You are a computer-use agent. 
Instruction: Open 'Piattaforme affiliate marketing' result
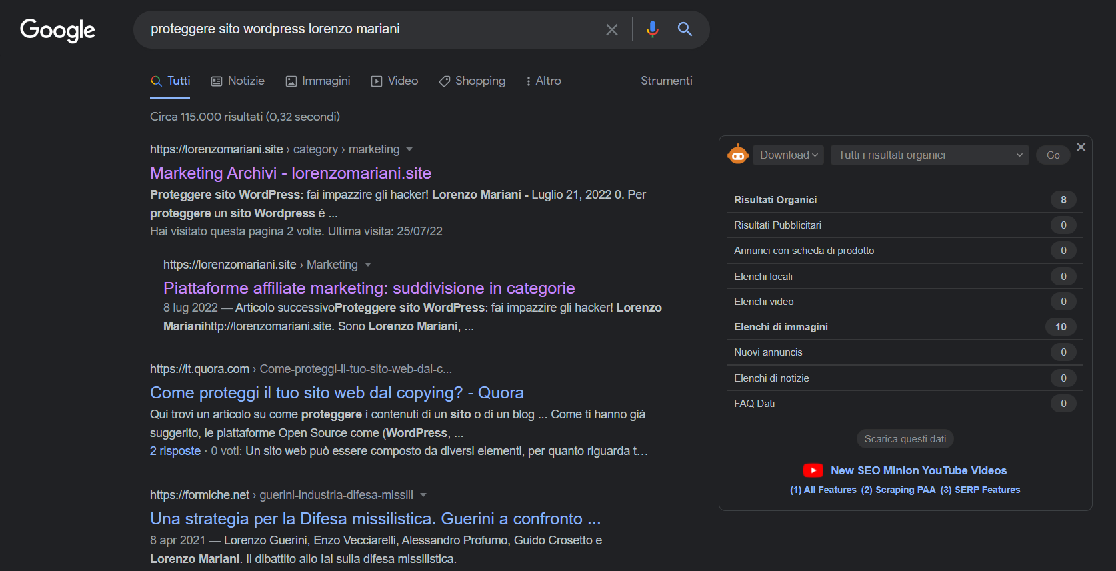coord(369,288)
